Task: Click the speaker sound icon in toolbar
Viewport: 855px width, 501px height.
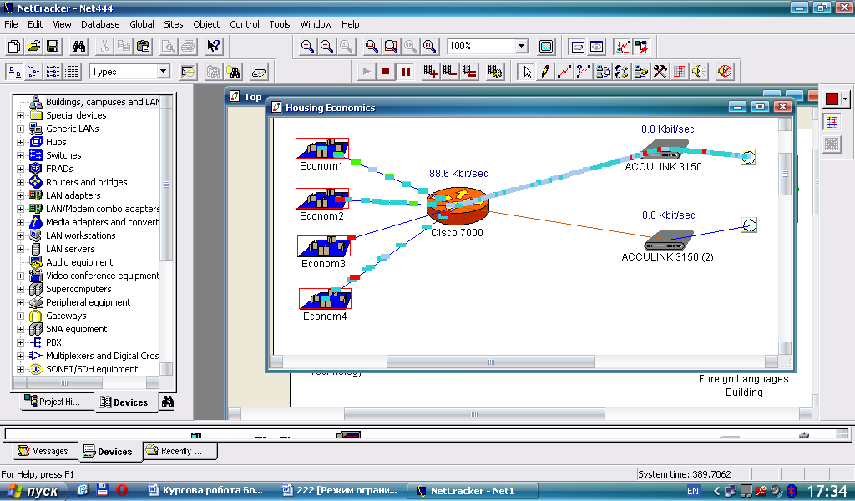Action: (699, 72)
